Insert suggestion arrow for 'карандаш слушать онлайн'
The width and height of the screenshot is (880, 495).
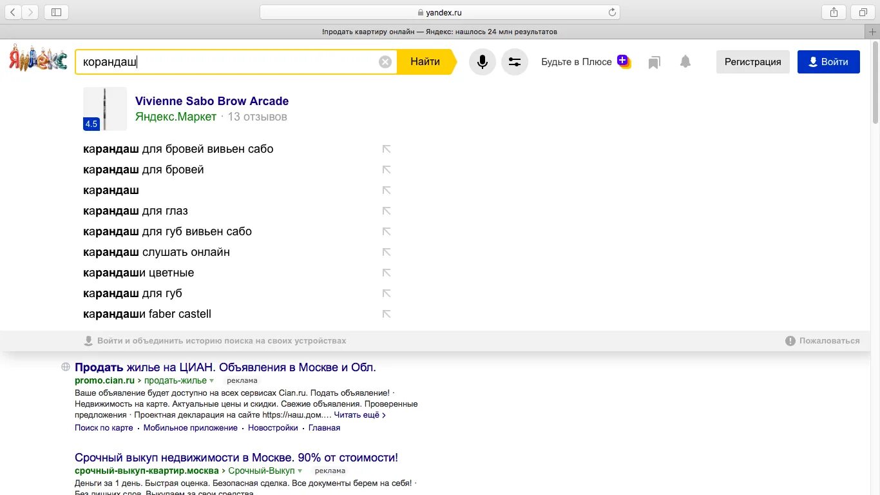click(387, 252)
